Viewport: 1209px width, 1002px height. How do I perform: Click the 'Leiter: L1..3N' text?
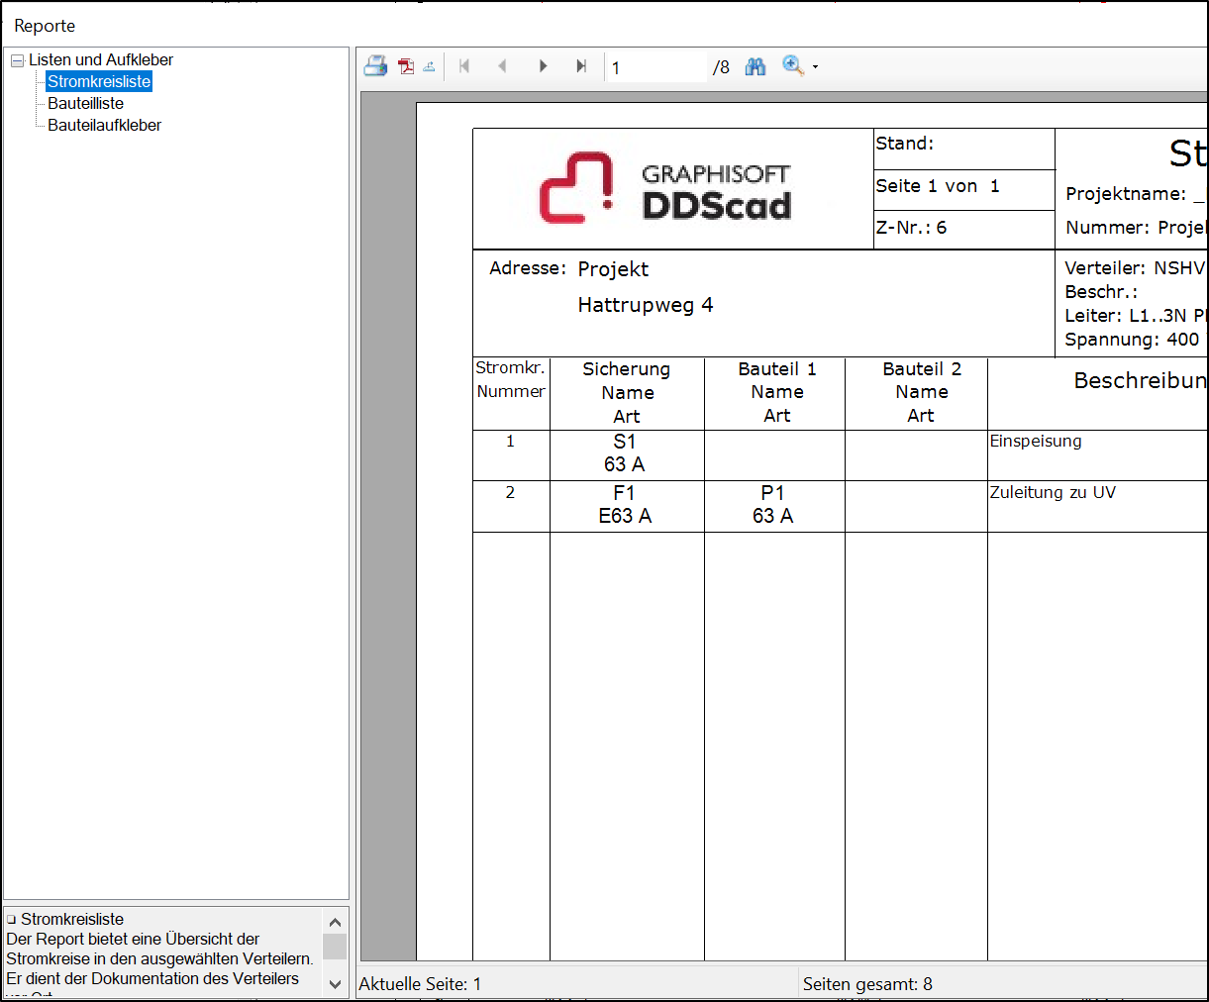pos(1125,316)
